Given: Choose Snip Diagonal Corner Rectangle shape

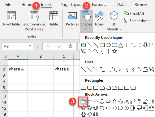Looking at the screenshot, I should click(x=108, y=88).
